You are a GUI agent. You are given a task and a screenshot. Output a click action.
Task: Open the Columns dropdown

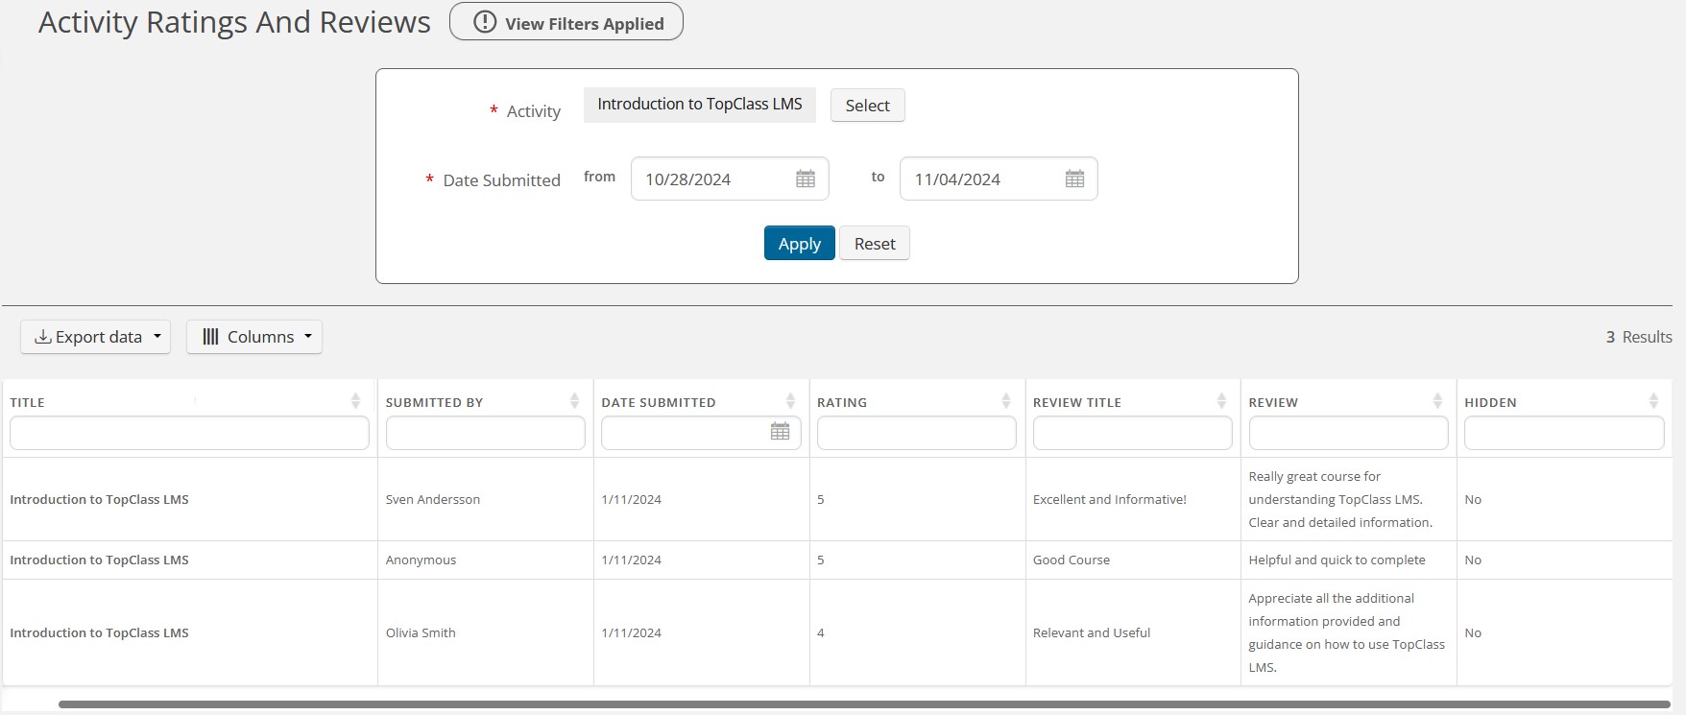[254, 337]
